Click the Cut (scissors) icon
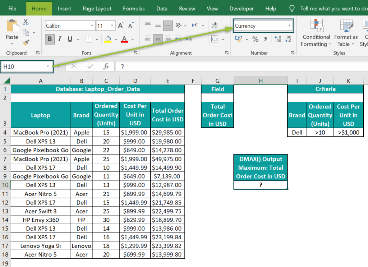This screenshot has height=267, width=368. (26, 22)
